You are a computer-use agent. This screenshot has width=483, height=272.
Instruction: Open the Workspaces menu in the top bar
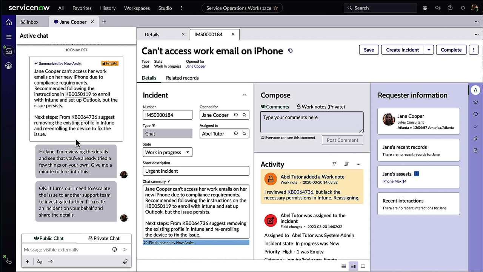tap(137, 8)
